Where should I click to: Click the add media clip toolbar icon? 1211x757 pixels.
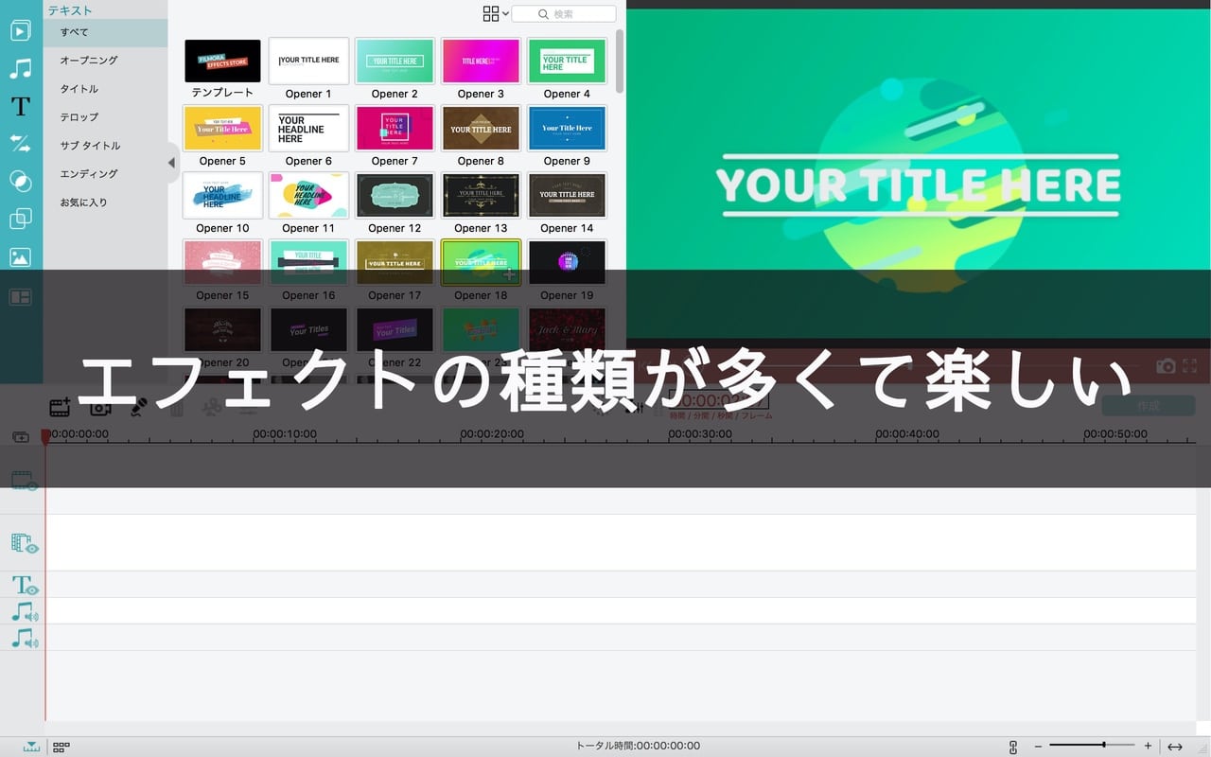pyautogui.click(x=60, y=407)
